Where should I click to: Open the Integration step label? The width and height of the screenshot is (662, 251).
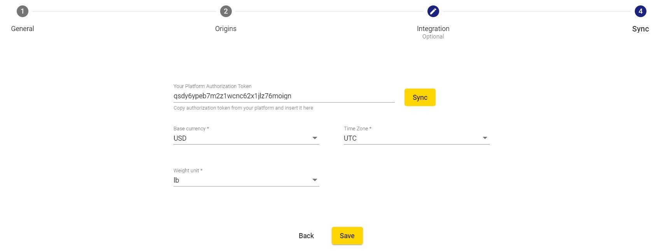(433, 29)
